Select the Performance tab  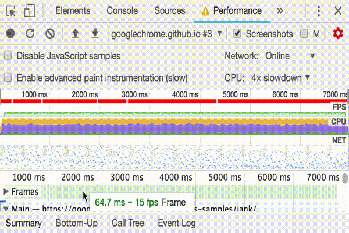232,10
